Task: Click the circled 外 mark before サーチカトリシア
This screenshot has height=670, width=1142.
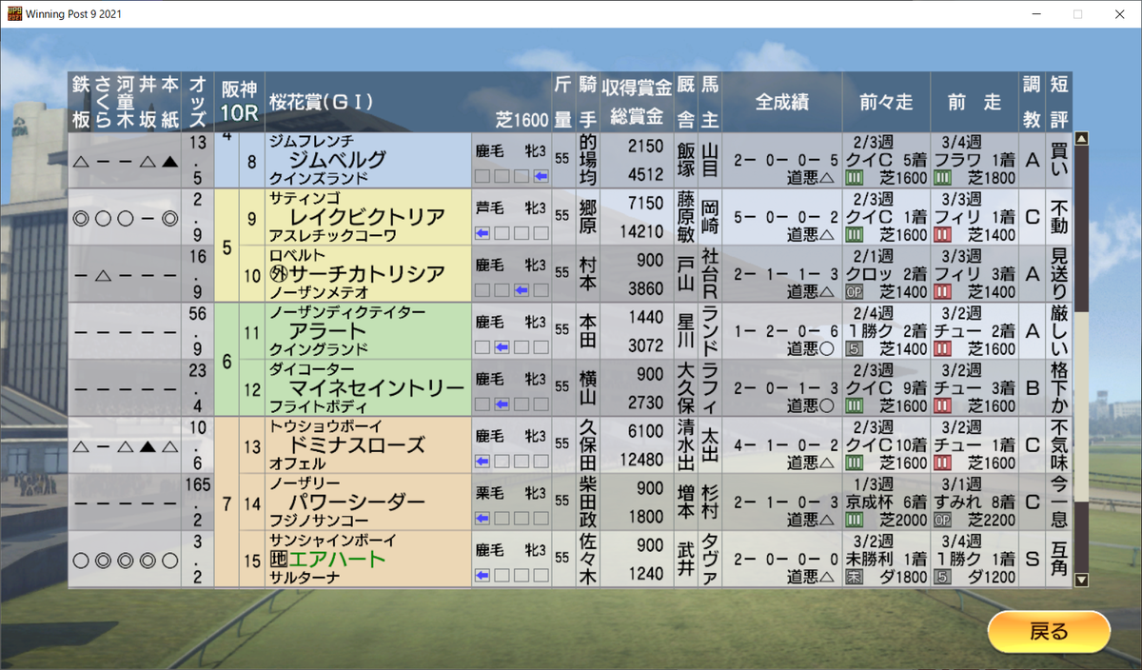Action: pyautogui.click(x=279, y=274)
